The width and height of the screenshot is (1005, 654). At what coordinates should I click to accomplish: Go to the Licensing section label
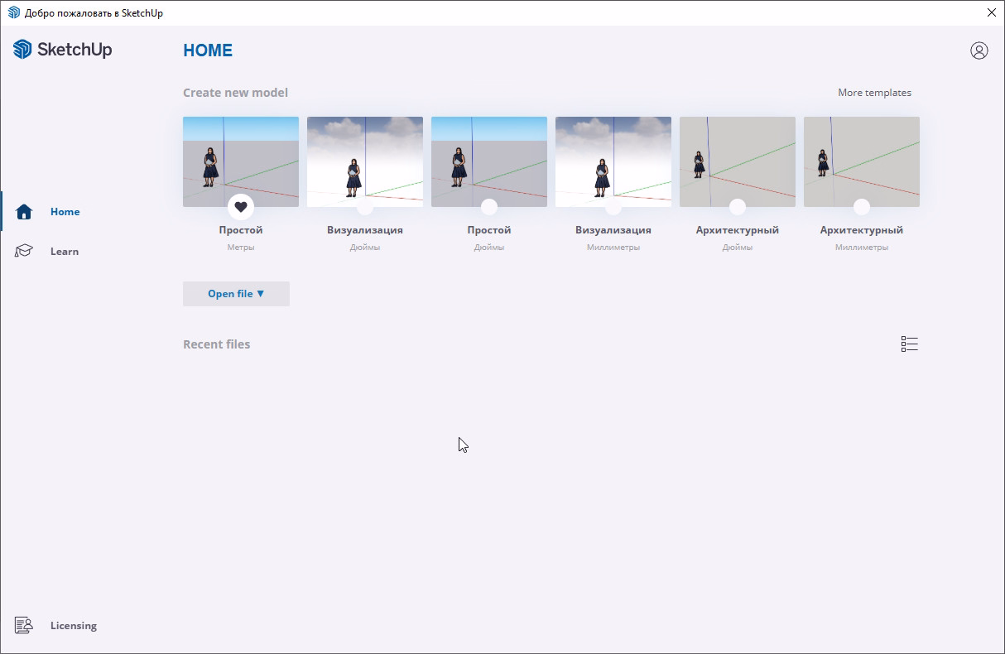[x=74, y=626]
